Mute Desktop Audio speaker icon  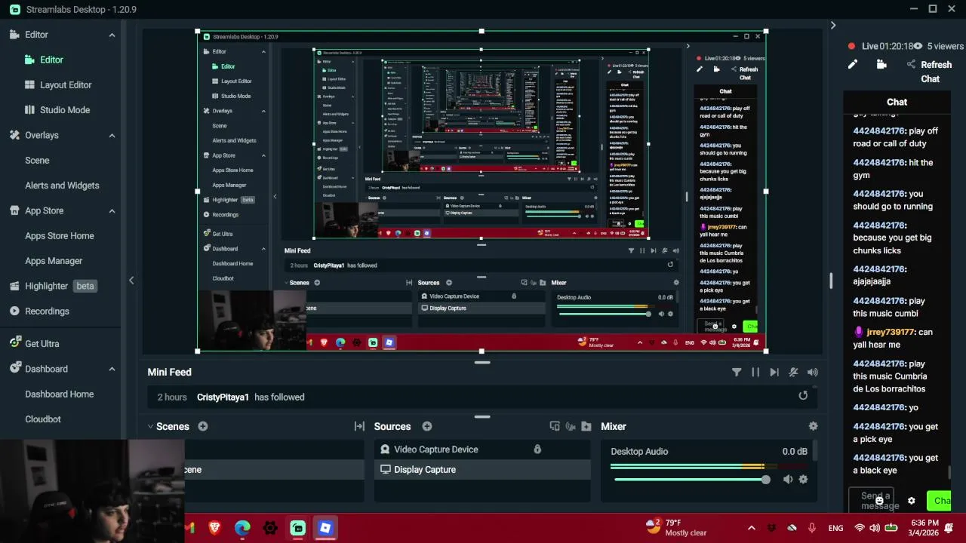coord(788,479)
